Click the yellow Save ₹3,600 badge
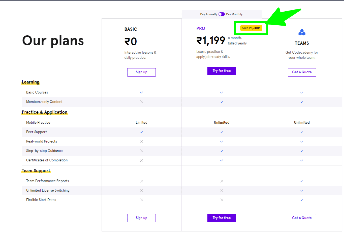 (251, 28)
